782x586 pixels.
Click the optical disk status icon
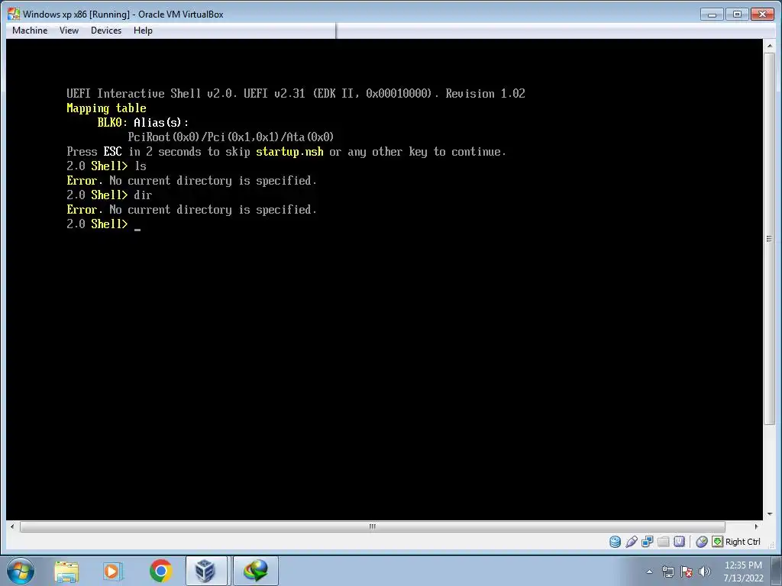615,542
